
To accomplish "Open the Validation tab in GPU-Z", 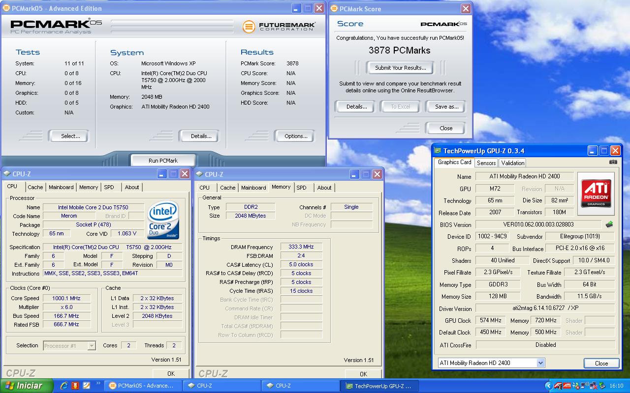I will pyautogui.click(x=513, y=163).
